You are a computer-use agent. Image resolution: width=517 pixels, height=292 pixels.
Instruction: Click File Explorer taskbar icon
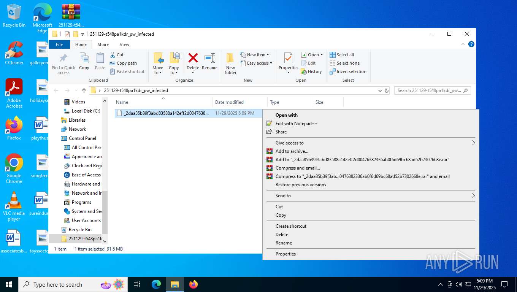(x=174, y=284)
